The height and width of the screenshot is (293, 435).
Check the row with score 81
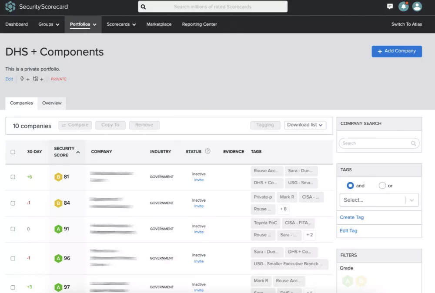coord(13,177)
